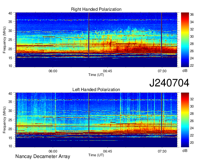This screenshot has width=197, height=160.
Task: Click 34 value on Right Handed color bar
Action: [192, 22]
